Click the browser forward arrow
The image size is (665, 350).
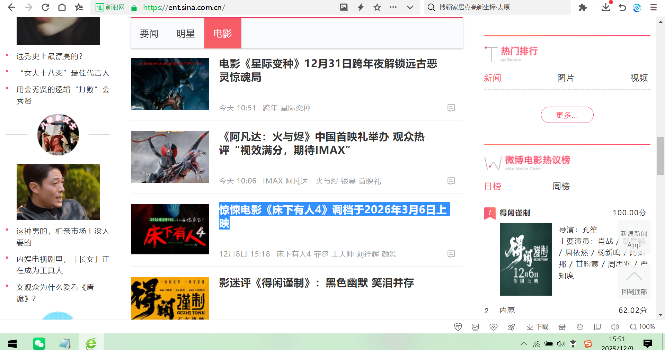point(28,7)
